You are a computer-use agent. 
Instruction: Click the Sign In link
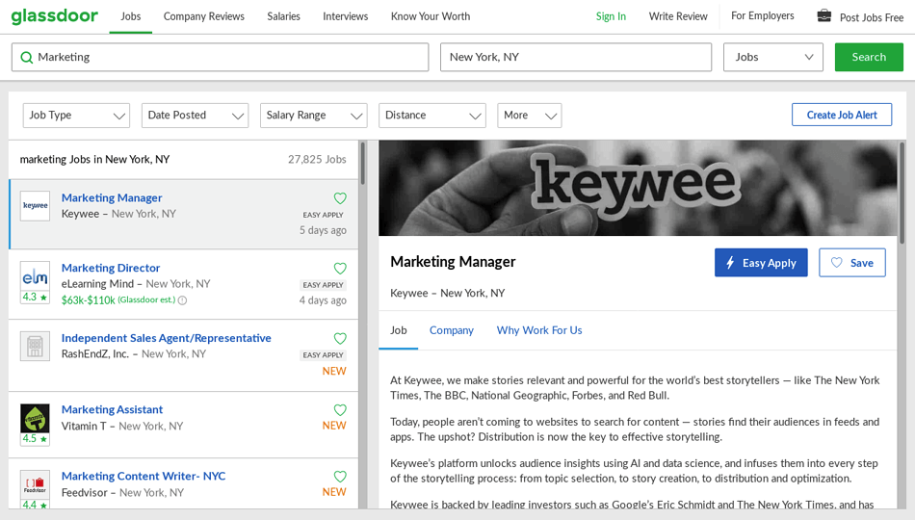tap(611, 16)
